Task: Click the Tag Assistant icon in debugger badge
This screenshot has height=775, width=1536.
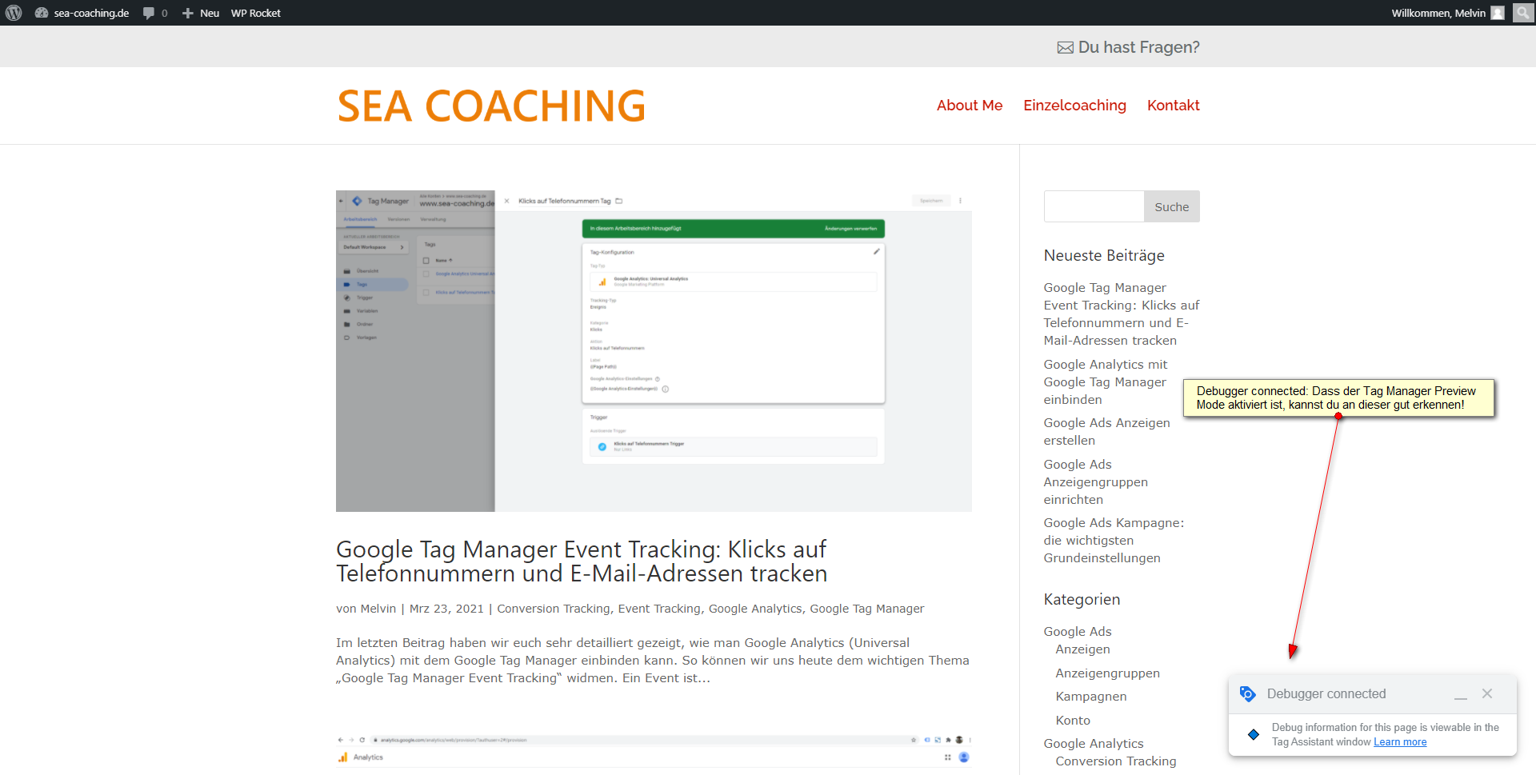Action: pos(1247,693)
